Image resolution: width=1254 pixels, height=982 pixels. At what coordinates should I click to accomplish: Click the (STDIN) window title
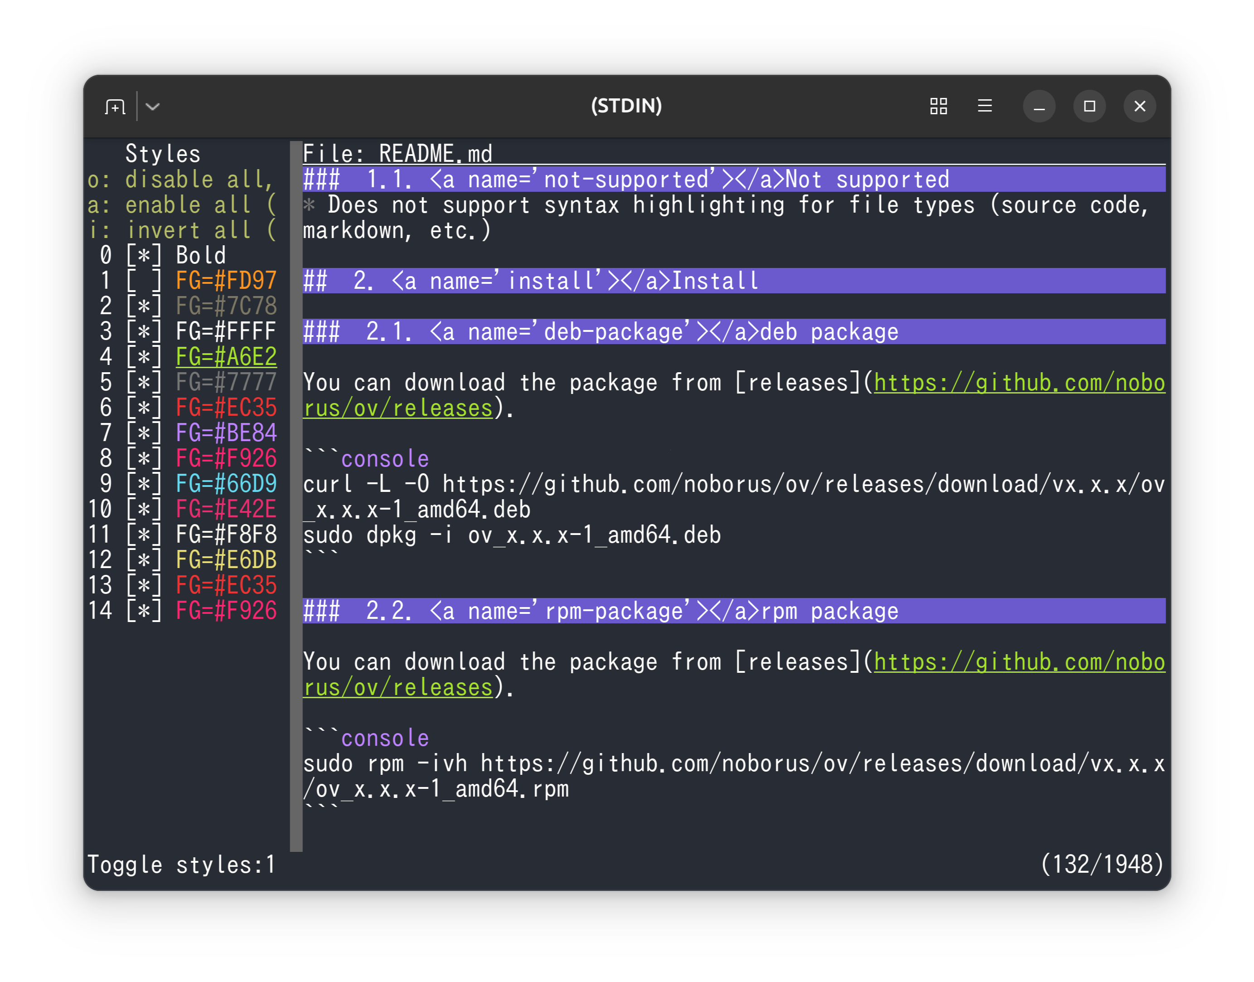coord(626,106)
